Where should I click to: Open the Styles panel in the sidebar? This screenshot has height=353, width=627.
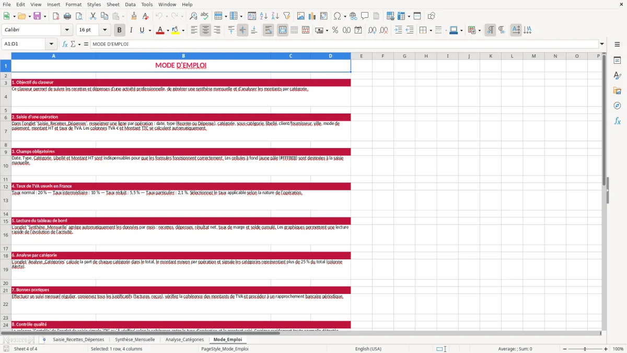tap(617, 76)
